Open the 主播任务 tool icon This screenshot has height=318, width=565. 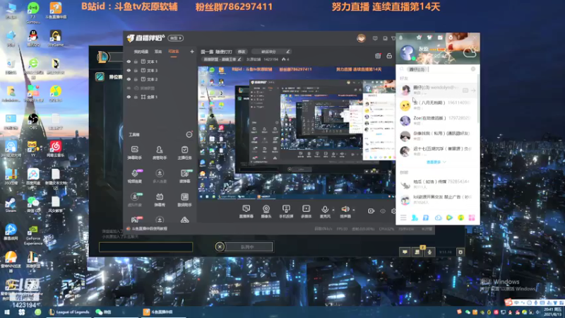pyautogui.click(x=184, y=152)
